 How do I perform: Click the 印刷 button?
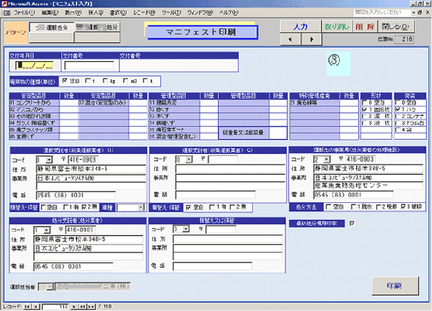pos(395,286)
